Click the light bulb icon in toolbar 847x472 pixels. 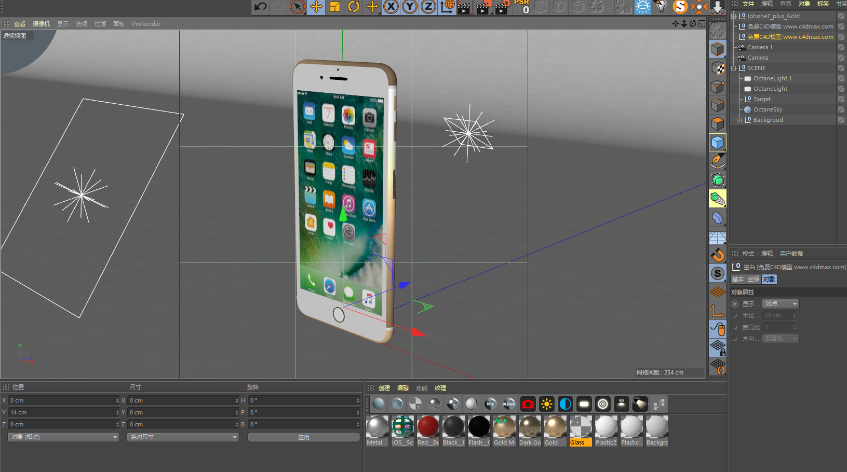tap(661, 7)
